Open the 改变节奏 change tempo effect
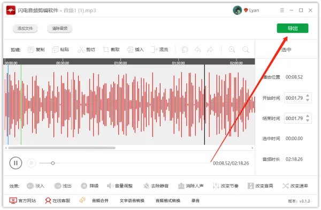 225,185
